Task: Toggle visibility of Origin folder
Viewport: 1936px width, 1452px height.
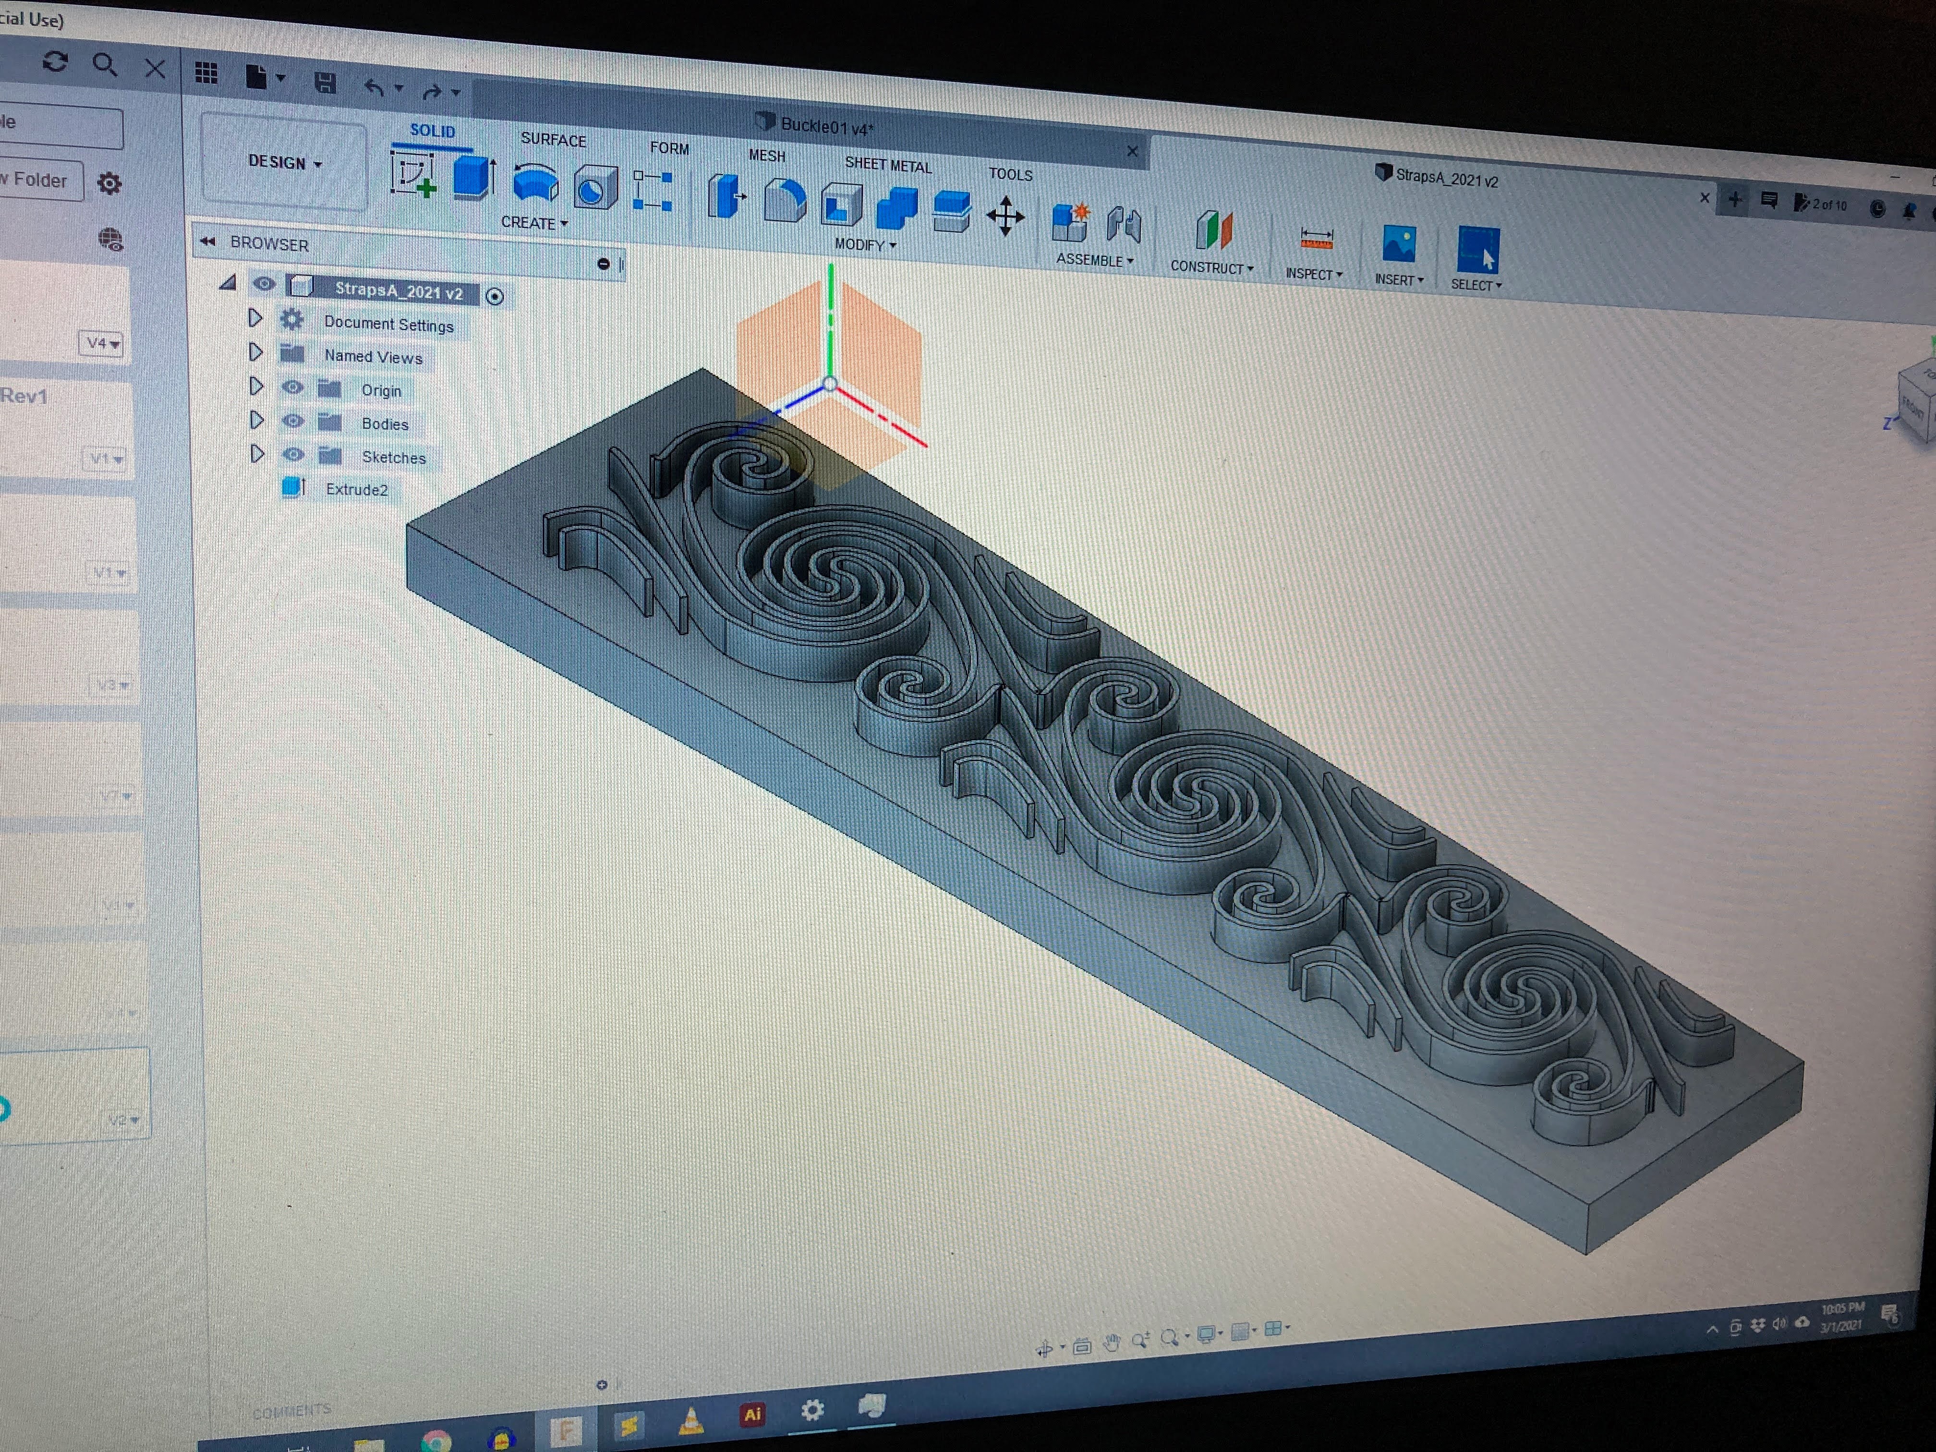Action: [293, 387]
